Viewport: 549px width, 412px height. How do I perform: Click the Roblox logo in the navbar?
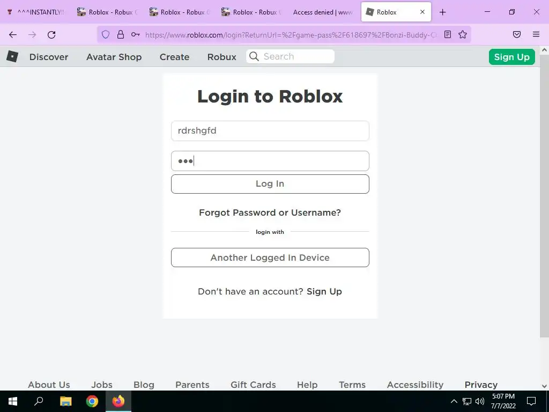12,56
